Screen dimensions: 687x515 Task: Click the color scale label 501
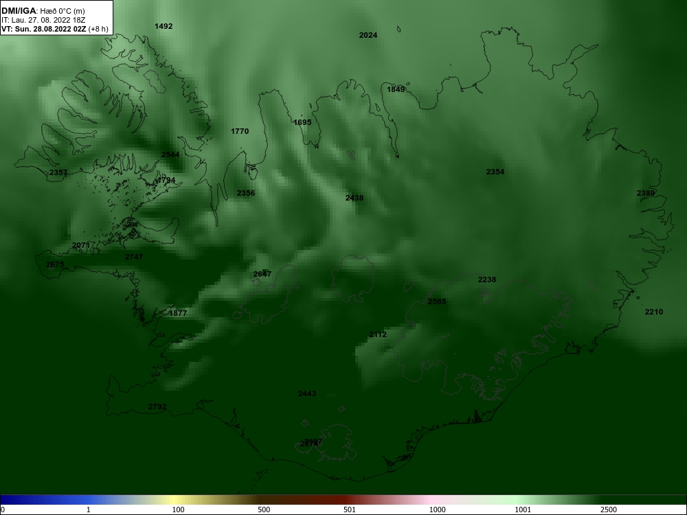click(x=350, y=510)
